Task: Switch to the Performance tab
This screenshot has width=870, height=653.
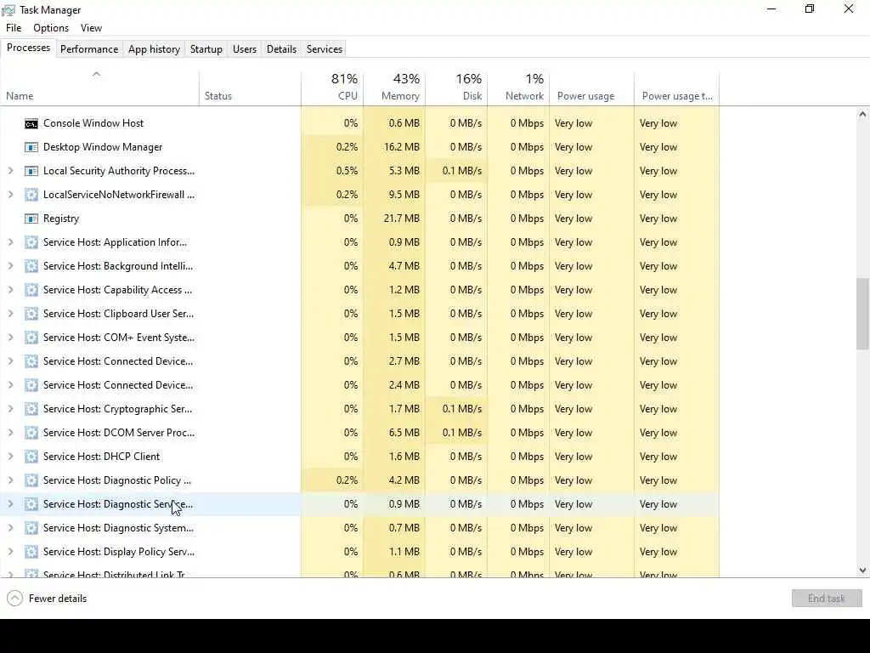Action: point(88,48)
